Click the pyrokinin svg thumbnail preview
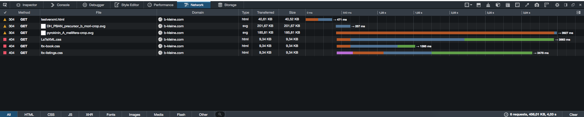Image resolution: width=584 pixels, height=117 pixels. pos(43,33)
